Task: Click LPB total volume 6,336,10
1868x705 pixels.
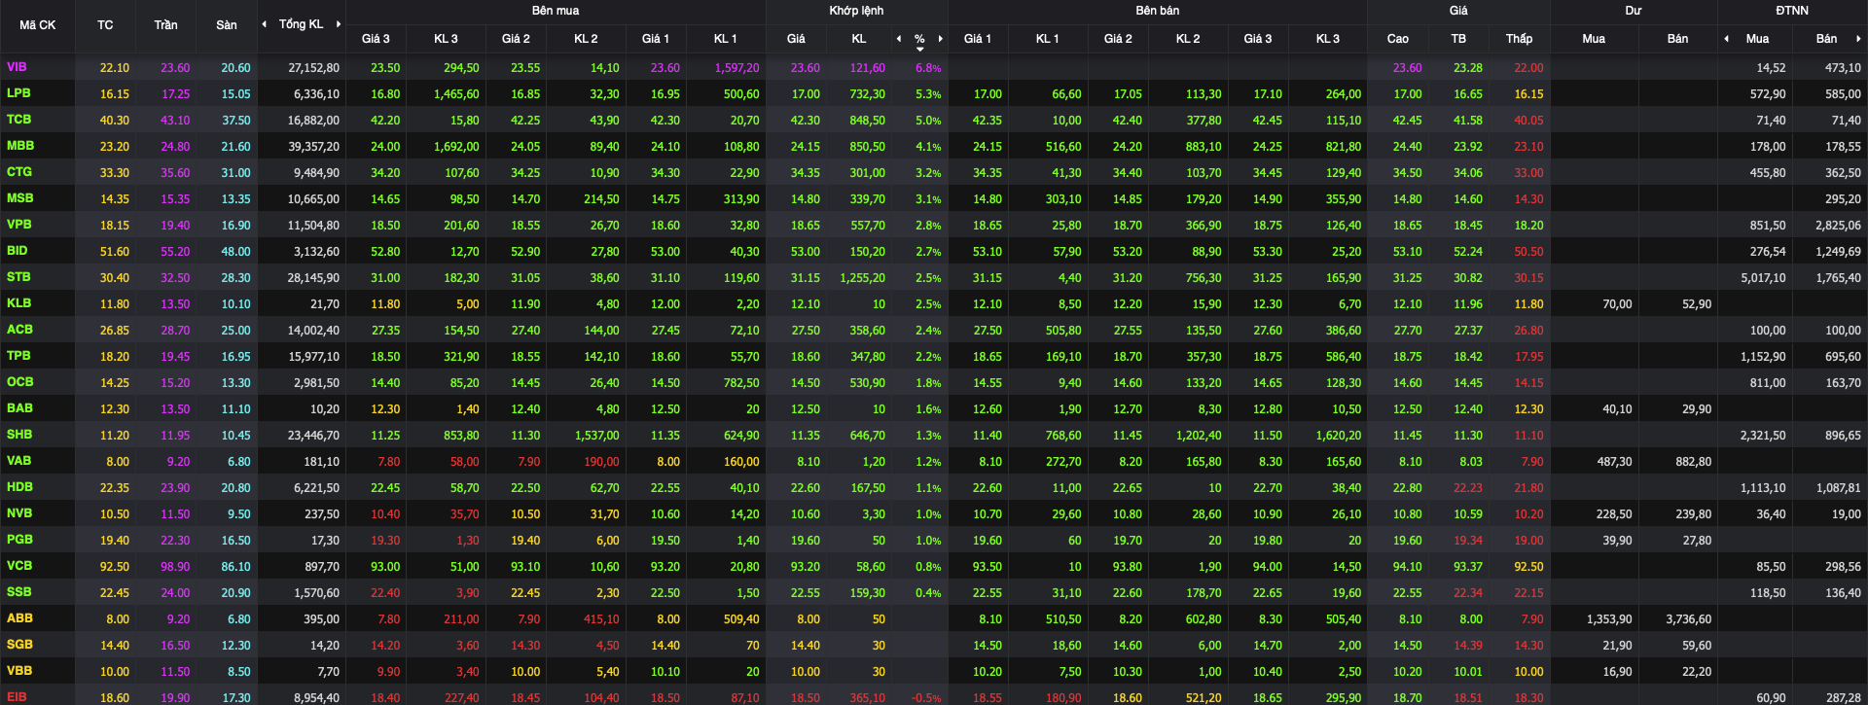Action: pyautogui.click(x=314, y=94)
